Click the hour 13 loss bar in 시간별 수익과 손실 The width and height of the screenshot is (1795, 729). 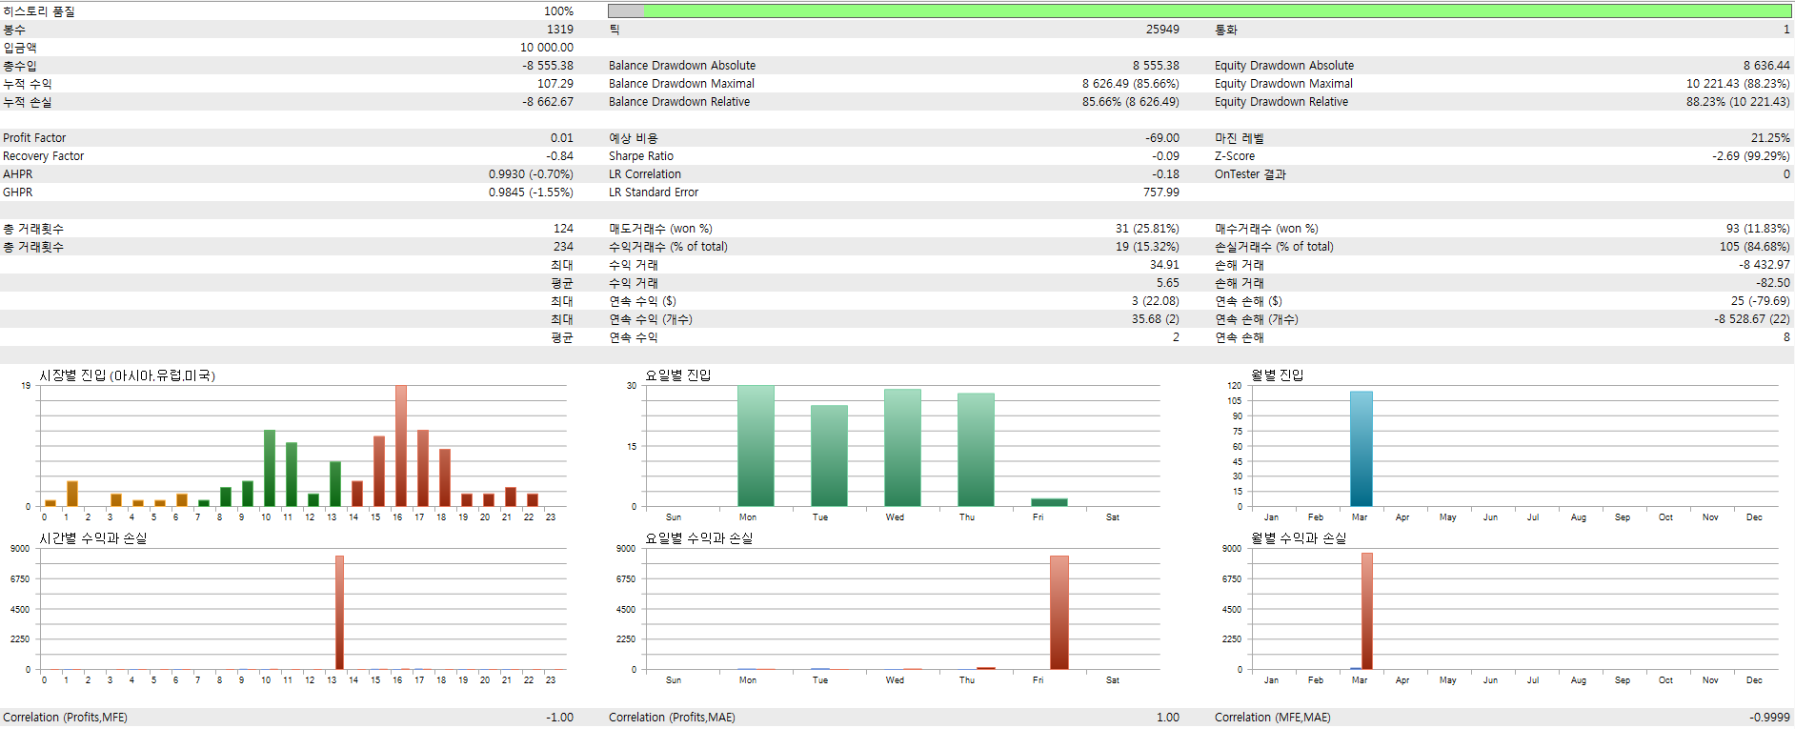click(339, 613)
